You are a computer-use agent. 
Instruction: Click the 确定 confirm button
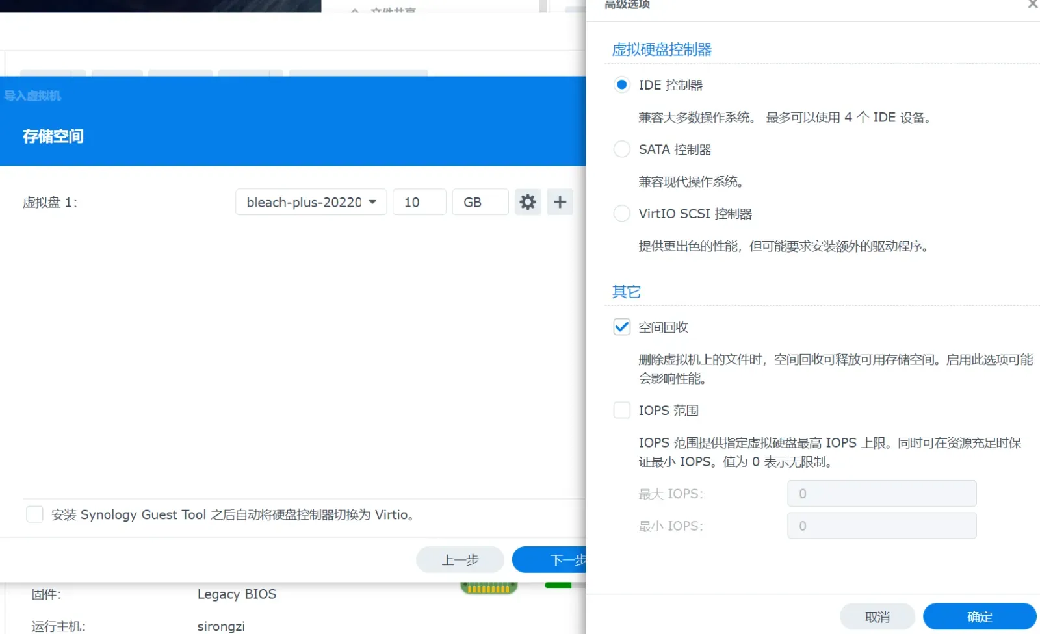pos(980,616)
